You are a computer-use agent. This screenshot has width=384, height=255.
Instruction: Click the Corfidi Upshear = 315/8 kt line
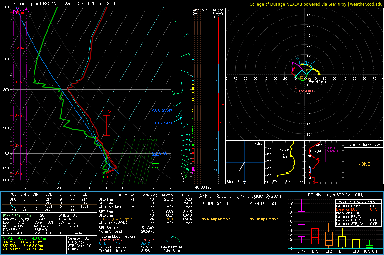click(126, 251)
